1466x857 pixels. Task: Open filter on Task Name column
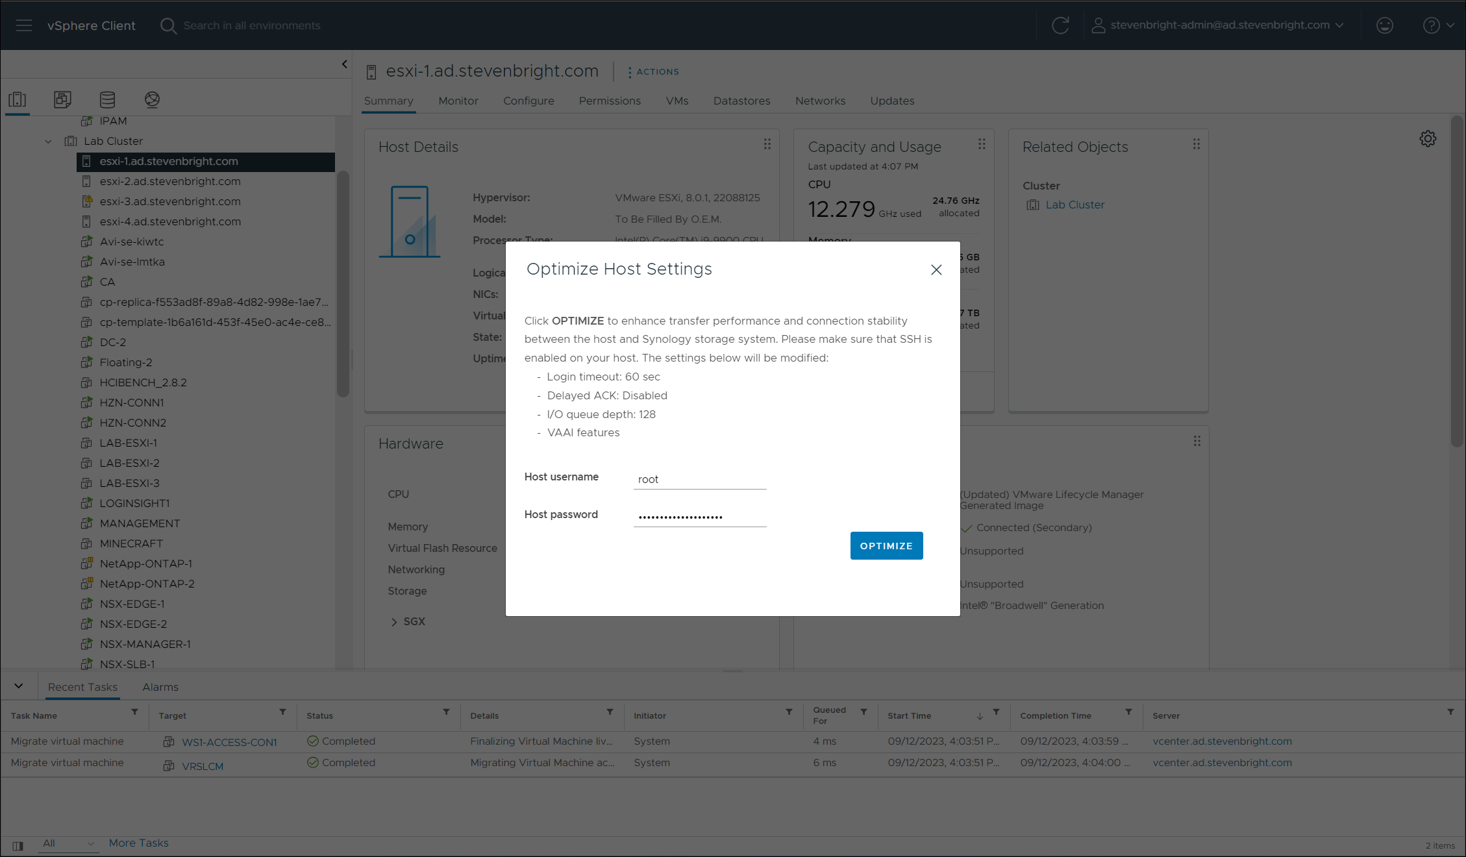click(134, 712)
